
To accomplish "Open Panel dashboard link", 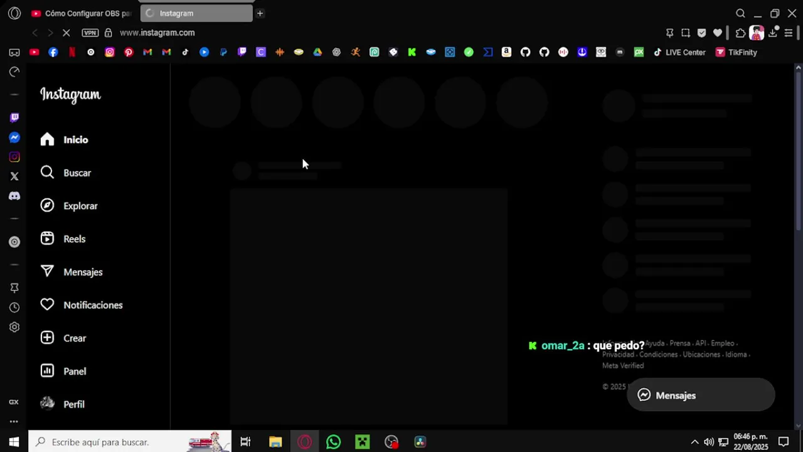I will click(63, 371).
